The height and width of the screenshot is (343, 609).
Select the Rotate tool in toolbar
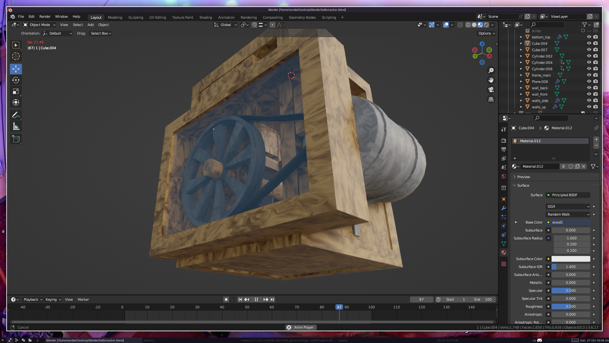[x=16, y=80]
